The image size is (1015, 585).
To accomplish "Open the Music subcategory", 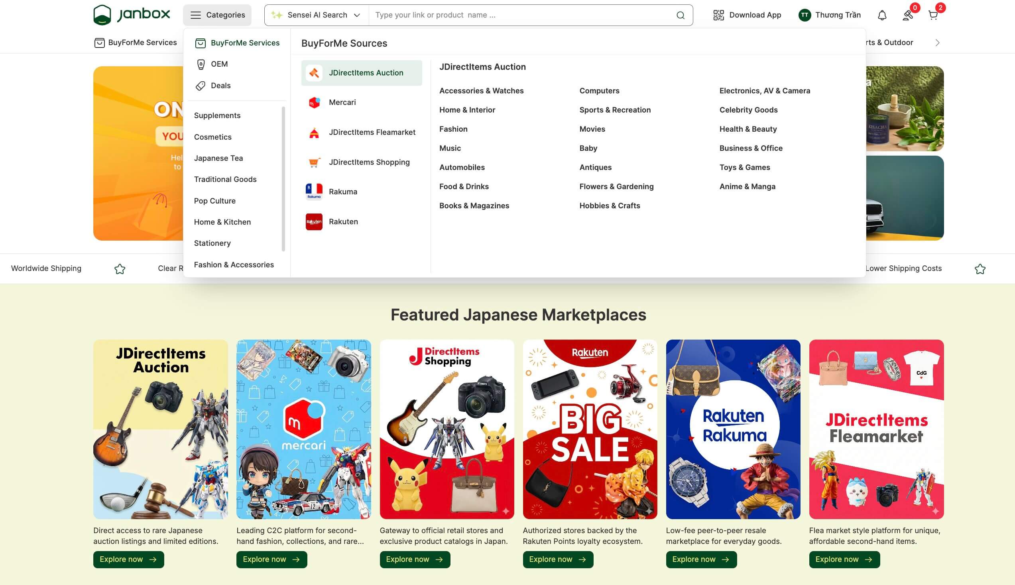I will (x=450, y=148).
